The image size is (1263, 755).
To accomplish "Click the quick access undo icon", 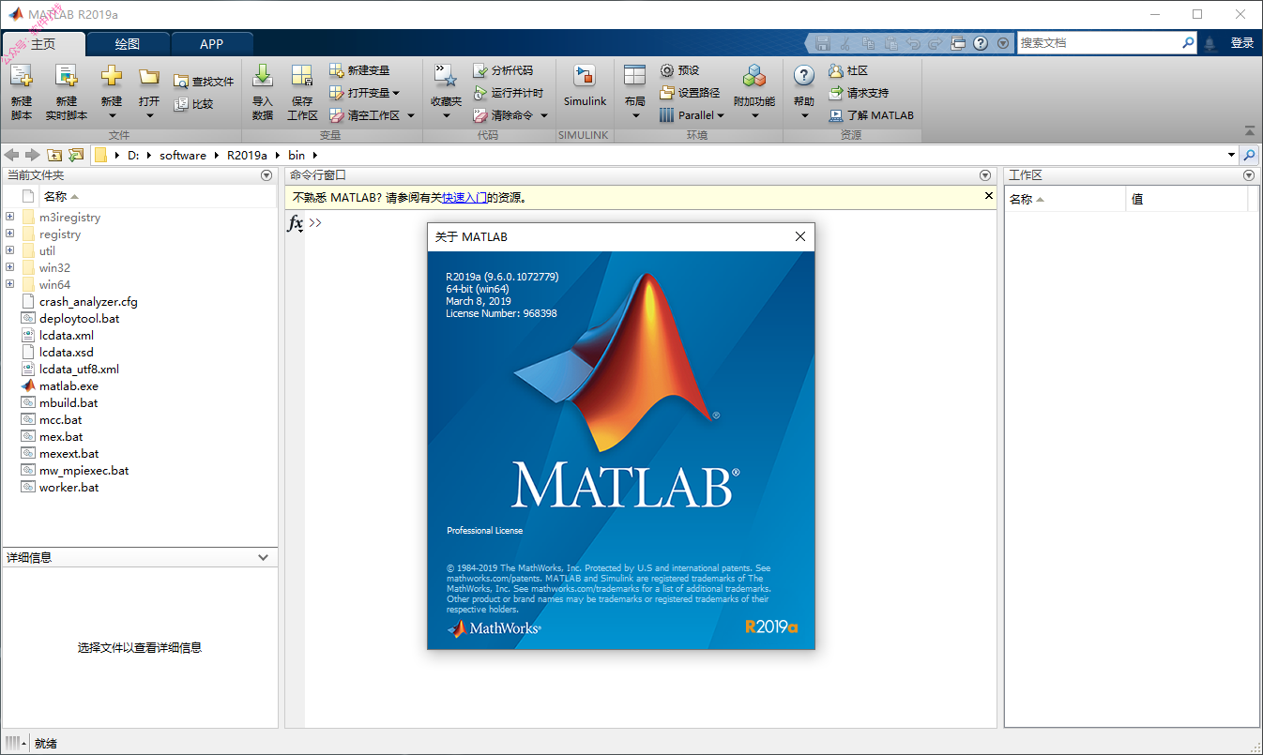I will point(913,43).
